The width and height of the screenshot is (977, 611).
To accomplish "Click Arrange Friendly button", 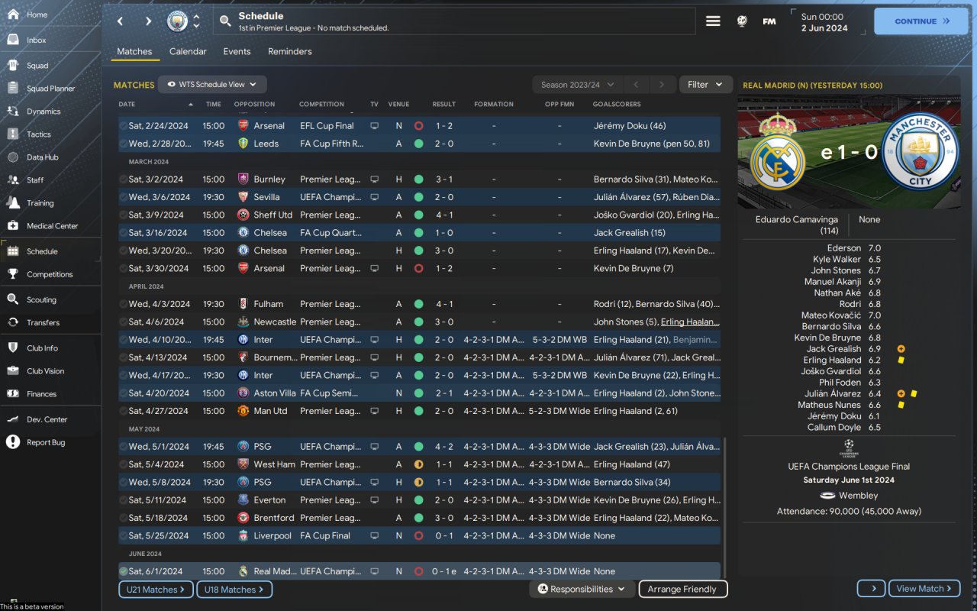I will (682, 590).
